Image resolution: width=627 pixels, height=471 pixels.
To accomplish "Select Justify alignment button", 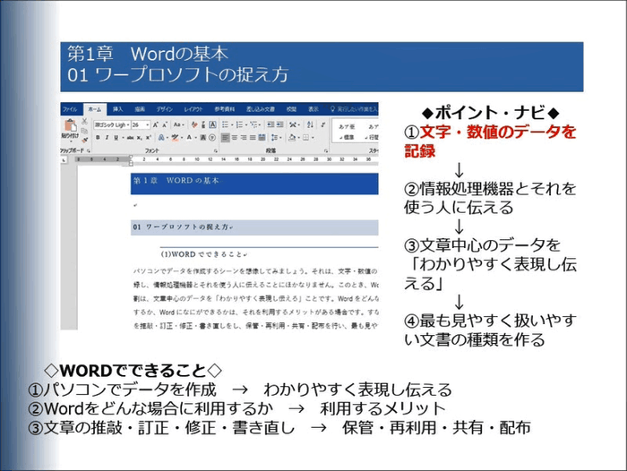I will point(253,138).
